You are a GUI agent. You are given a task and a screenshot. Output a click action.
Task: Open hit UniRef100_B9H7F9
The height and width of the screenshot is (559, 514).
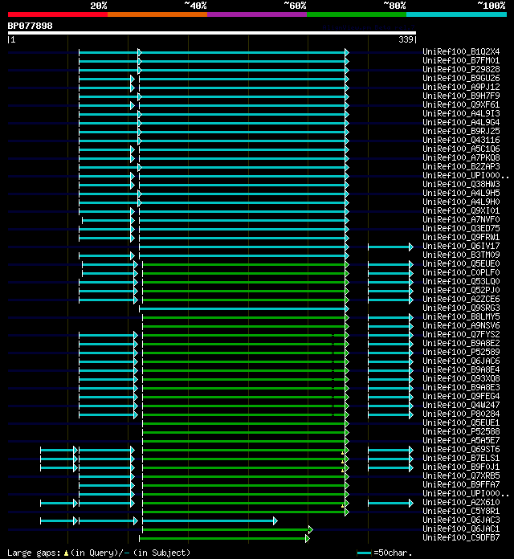(461, 96)
